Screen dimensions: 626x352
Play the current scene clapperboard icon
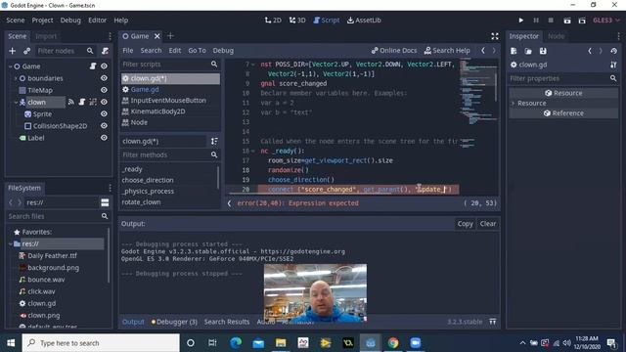point(567,21)
